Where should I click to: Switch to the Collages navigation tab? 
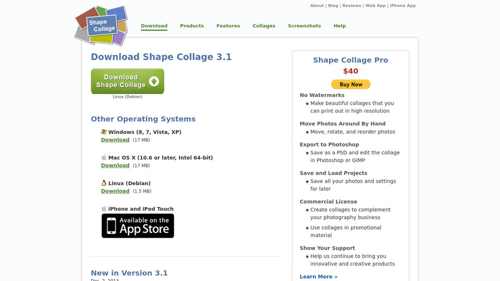(x=264, y=26)
